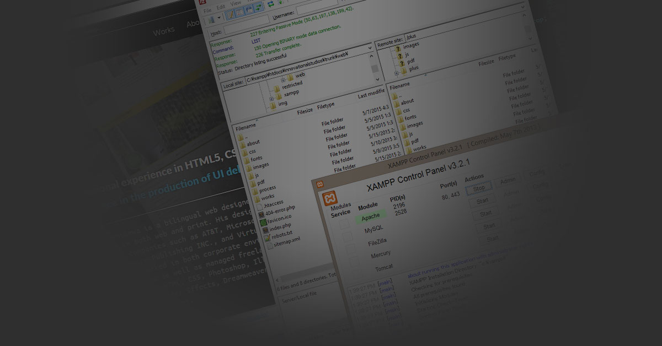Select the .htaccess file
Viewport: 662px width, 346px height.
(x=269, y=204)
